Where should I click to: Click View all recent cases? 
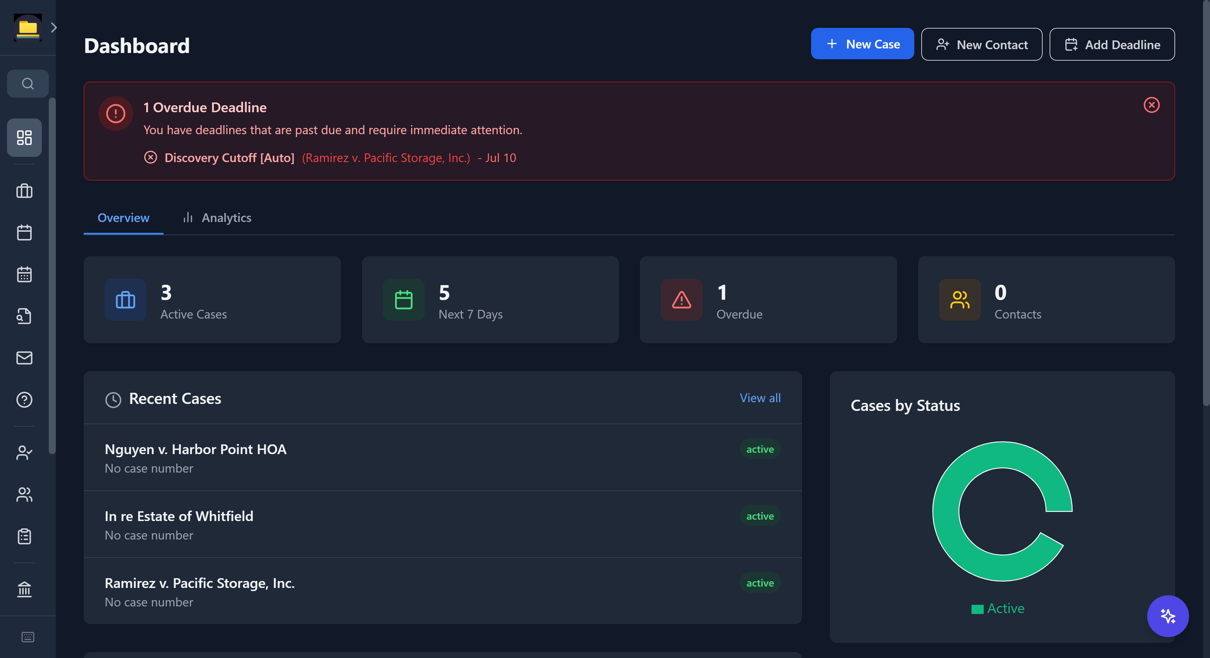pyautogui.click(x=760, y=398)
